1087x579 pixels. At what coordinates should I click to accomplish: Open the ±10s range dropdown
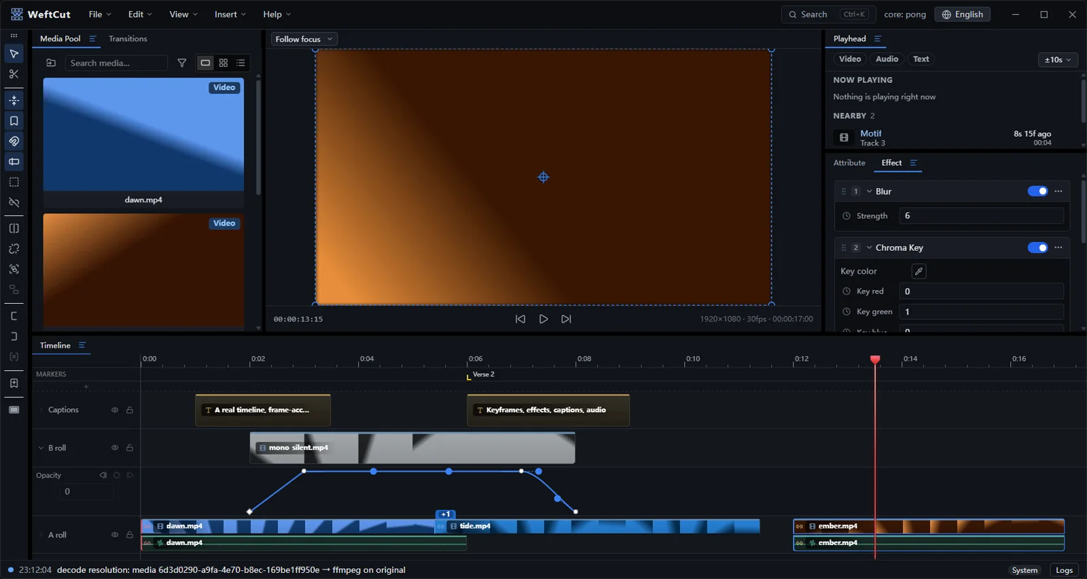tap(1058, 60)
